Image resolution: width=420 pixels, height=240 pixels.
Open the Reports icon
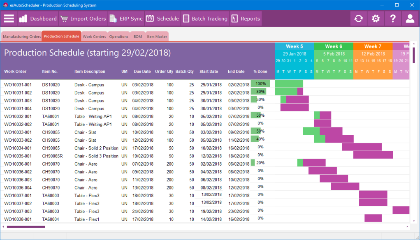[x=235, y=18]
